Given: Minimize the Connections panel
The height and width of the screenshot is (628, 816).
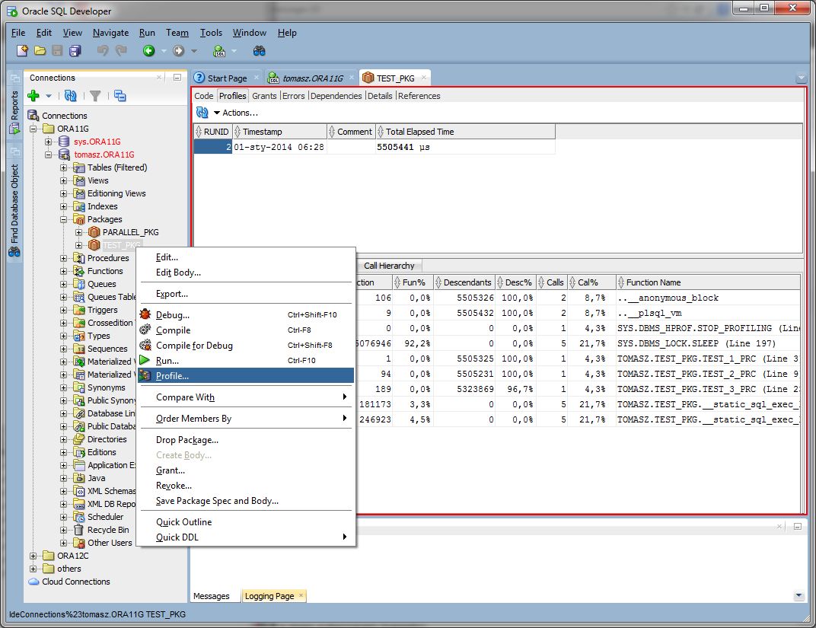Looking at the screenshot, I should point(177,77).
